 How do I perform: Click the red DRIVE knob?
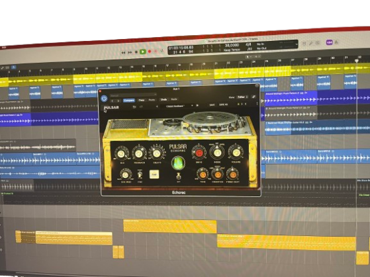tap(199, 153)
